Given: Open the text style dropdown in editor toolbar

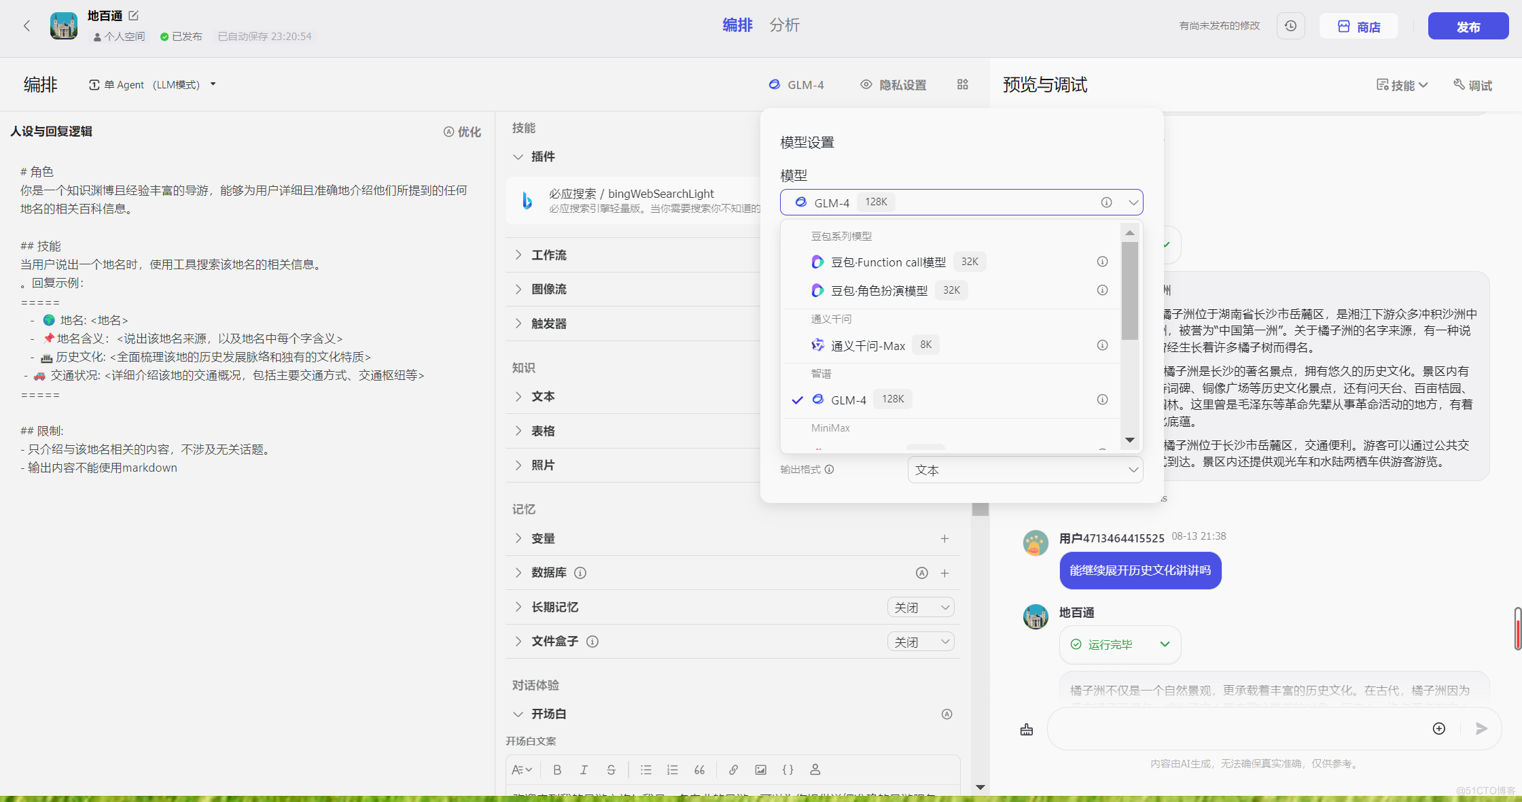Looking at the screenshot, I should pos(521,769).
